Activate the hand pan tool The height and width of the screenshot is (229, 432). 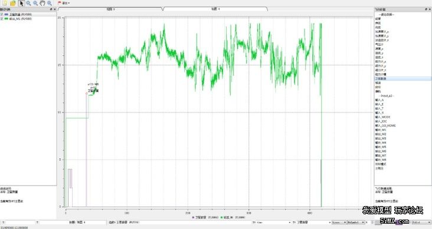(42, 3)
